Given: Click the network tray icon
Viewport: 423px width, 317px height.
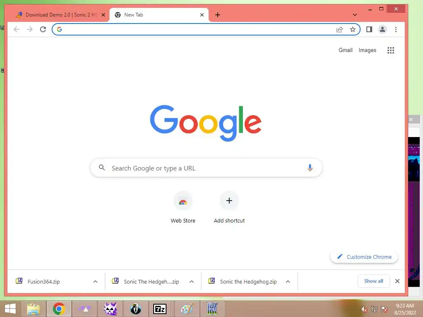Looking at the screenshot, I should coord(374,309).
